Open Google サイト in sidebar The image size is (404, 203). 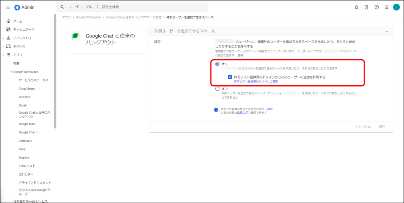tap(28, 133)
